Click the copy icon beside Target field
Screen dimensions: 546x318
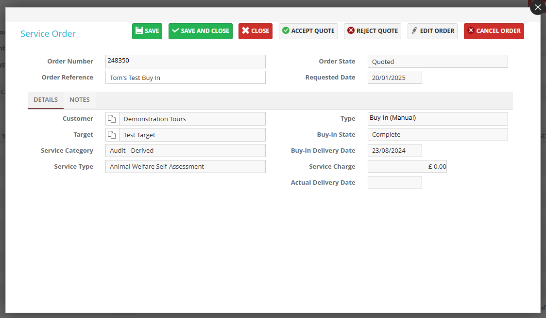[112, 135]
